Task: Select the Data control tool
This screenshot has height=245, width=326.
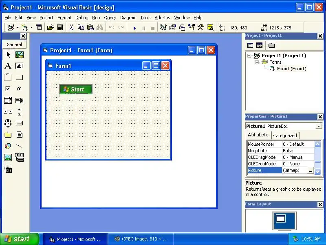Action: [x=19, y=158]
